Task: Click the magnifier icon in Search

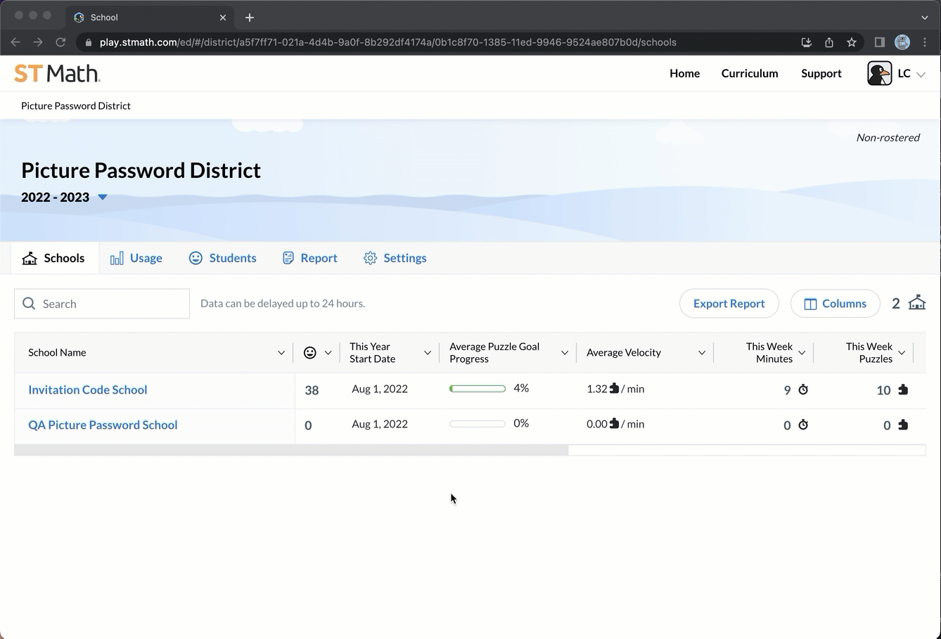Action: [29, 304]
